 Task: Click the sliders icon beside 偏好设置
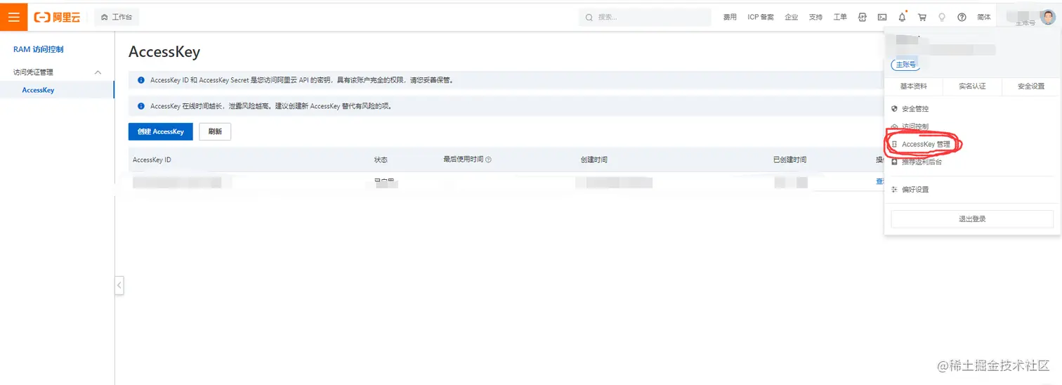(894, 190)
